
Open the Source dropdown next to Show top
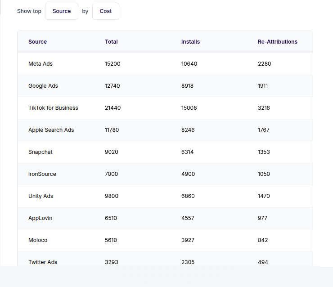point(62,11)
